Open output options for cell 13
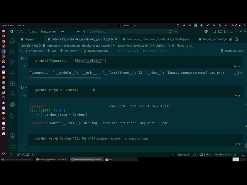The width and height of the screenshot is (247, 185). pos(23,73)
